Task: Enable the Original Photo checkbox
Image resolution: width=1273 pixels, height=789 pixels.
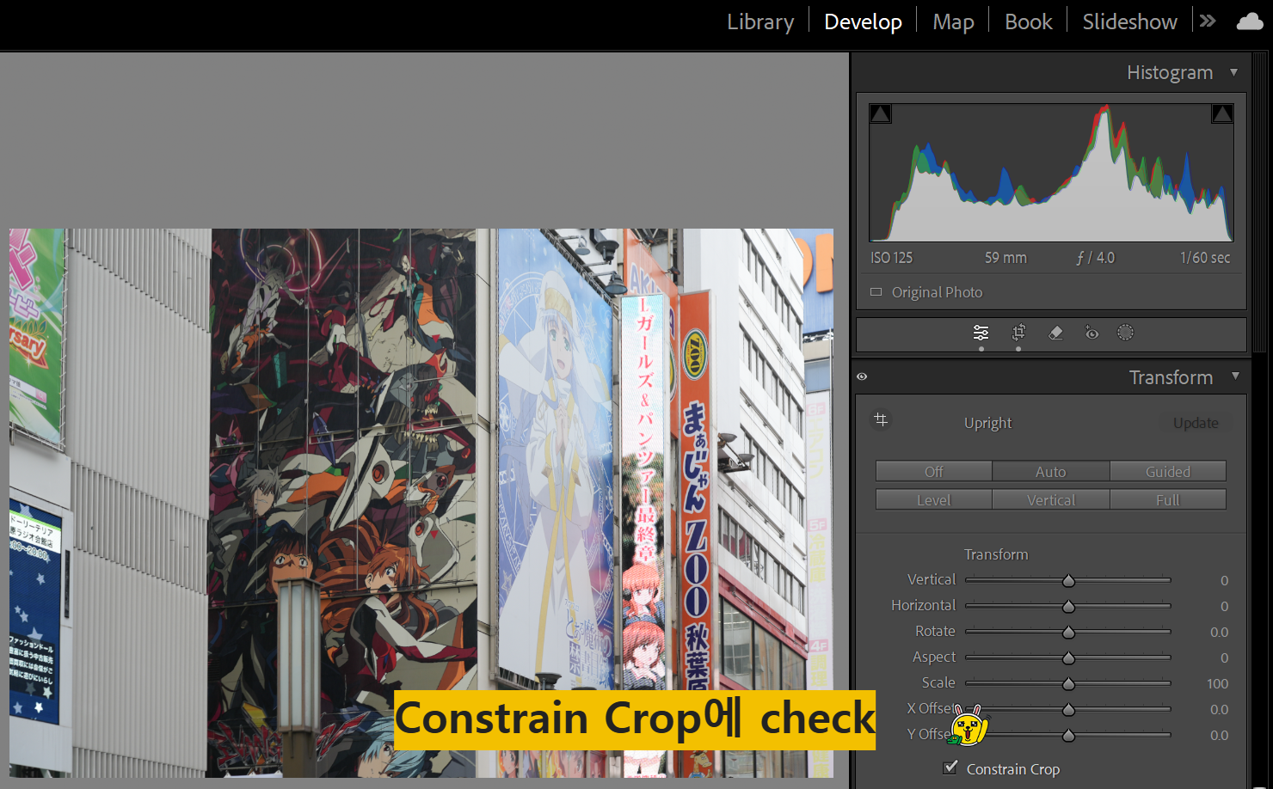Action: tap(876, 292)
